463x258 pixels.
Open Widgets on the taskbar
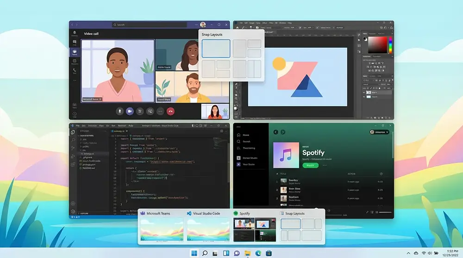coord(226,253)
